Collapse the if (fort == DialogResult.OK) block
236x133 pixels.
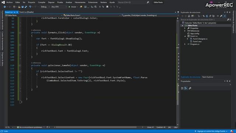coord(20,45)
